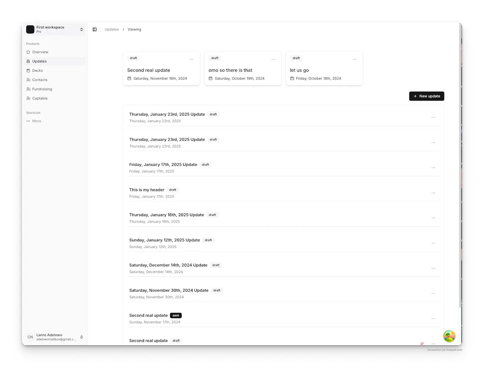Open Sunday, January 12th, 2025 Update
This screenshot has width=484, height=373.
click(165, 240)
